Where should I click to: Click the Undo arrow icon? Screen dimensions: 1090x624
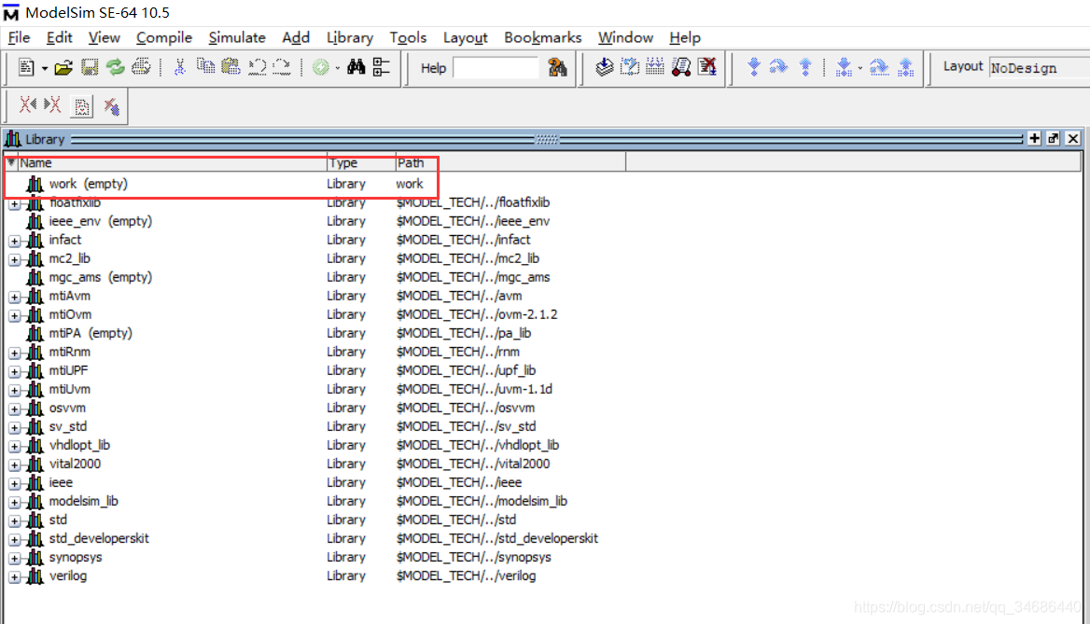click(x=258, y=67)
